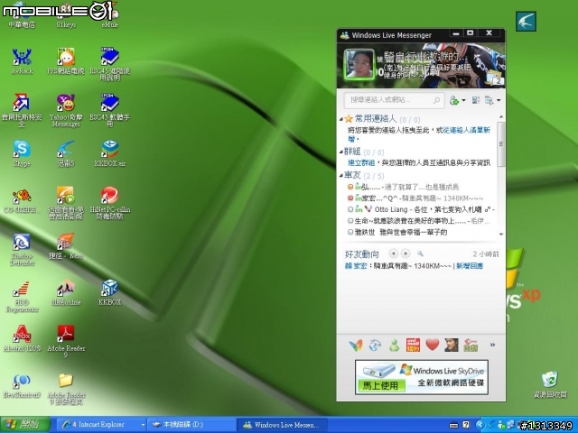578x433 pixels.
Task: Open the show menu dropdown arrow
Action: (499, 100)
